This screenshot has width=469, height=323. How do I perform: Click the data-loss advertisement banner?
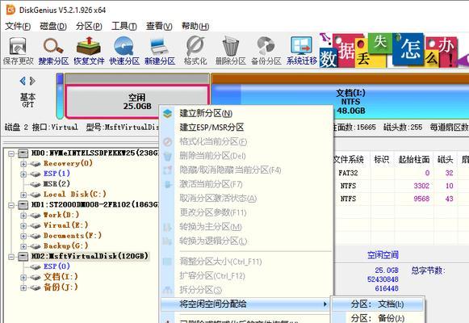[394, 50]
